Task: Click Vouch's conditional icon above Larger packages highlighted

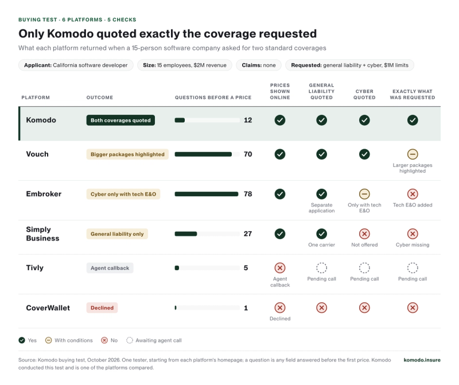Action: [413, 154]
